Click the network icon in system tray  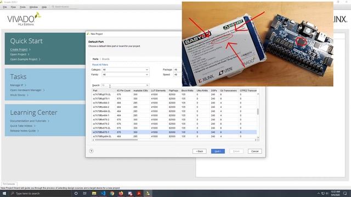tap(323, 193)
